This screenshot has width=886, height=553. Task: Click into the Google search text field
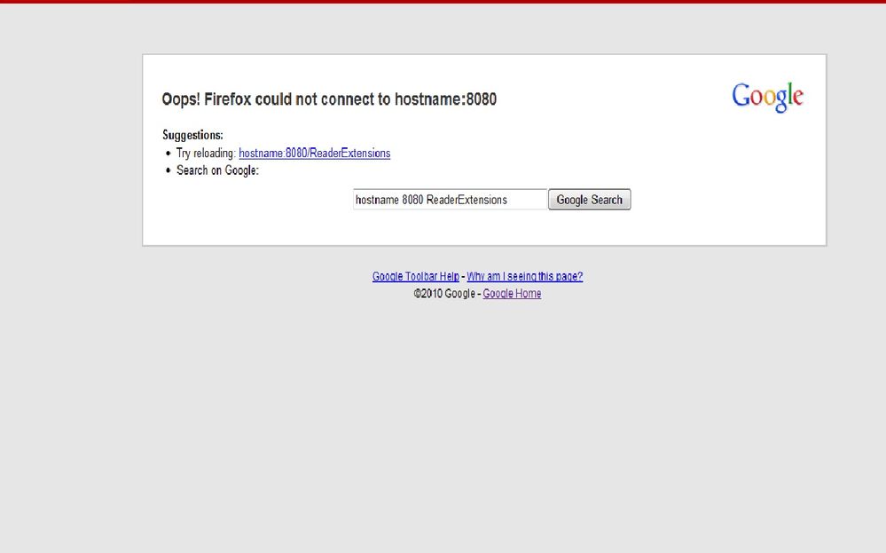pos(450,200)
